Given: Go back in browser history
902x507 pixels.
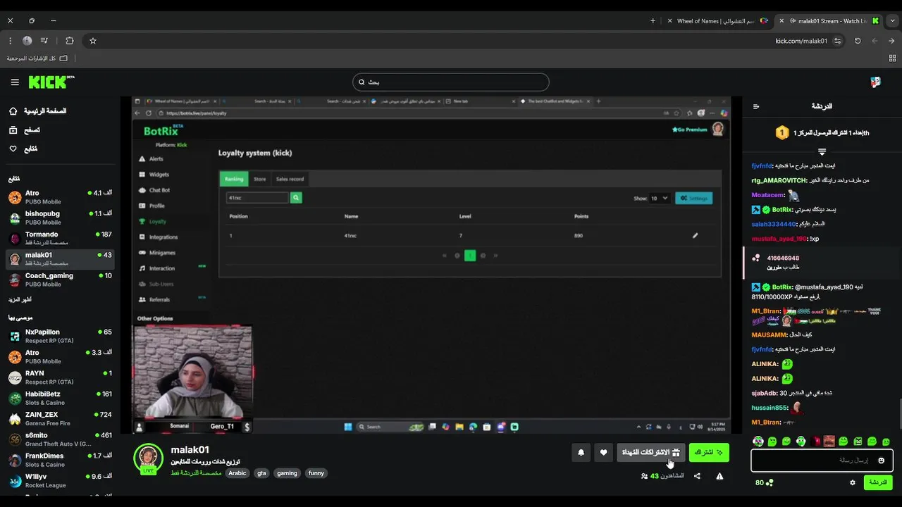Looking at the screenshot, I should pyautogui.click(x=891, y=41).
